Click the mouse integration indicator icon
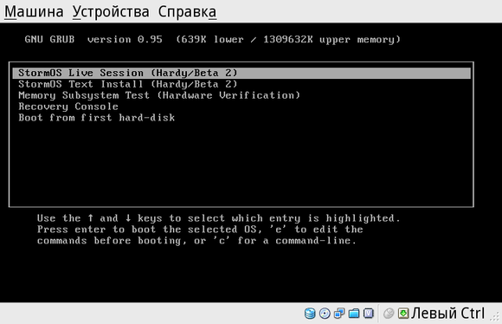Image resolution: width=502 pixels, height=324 pixels. [389, 313]
